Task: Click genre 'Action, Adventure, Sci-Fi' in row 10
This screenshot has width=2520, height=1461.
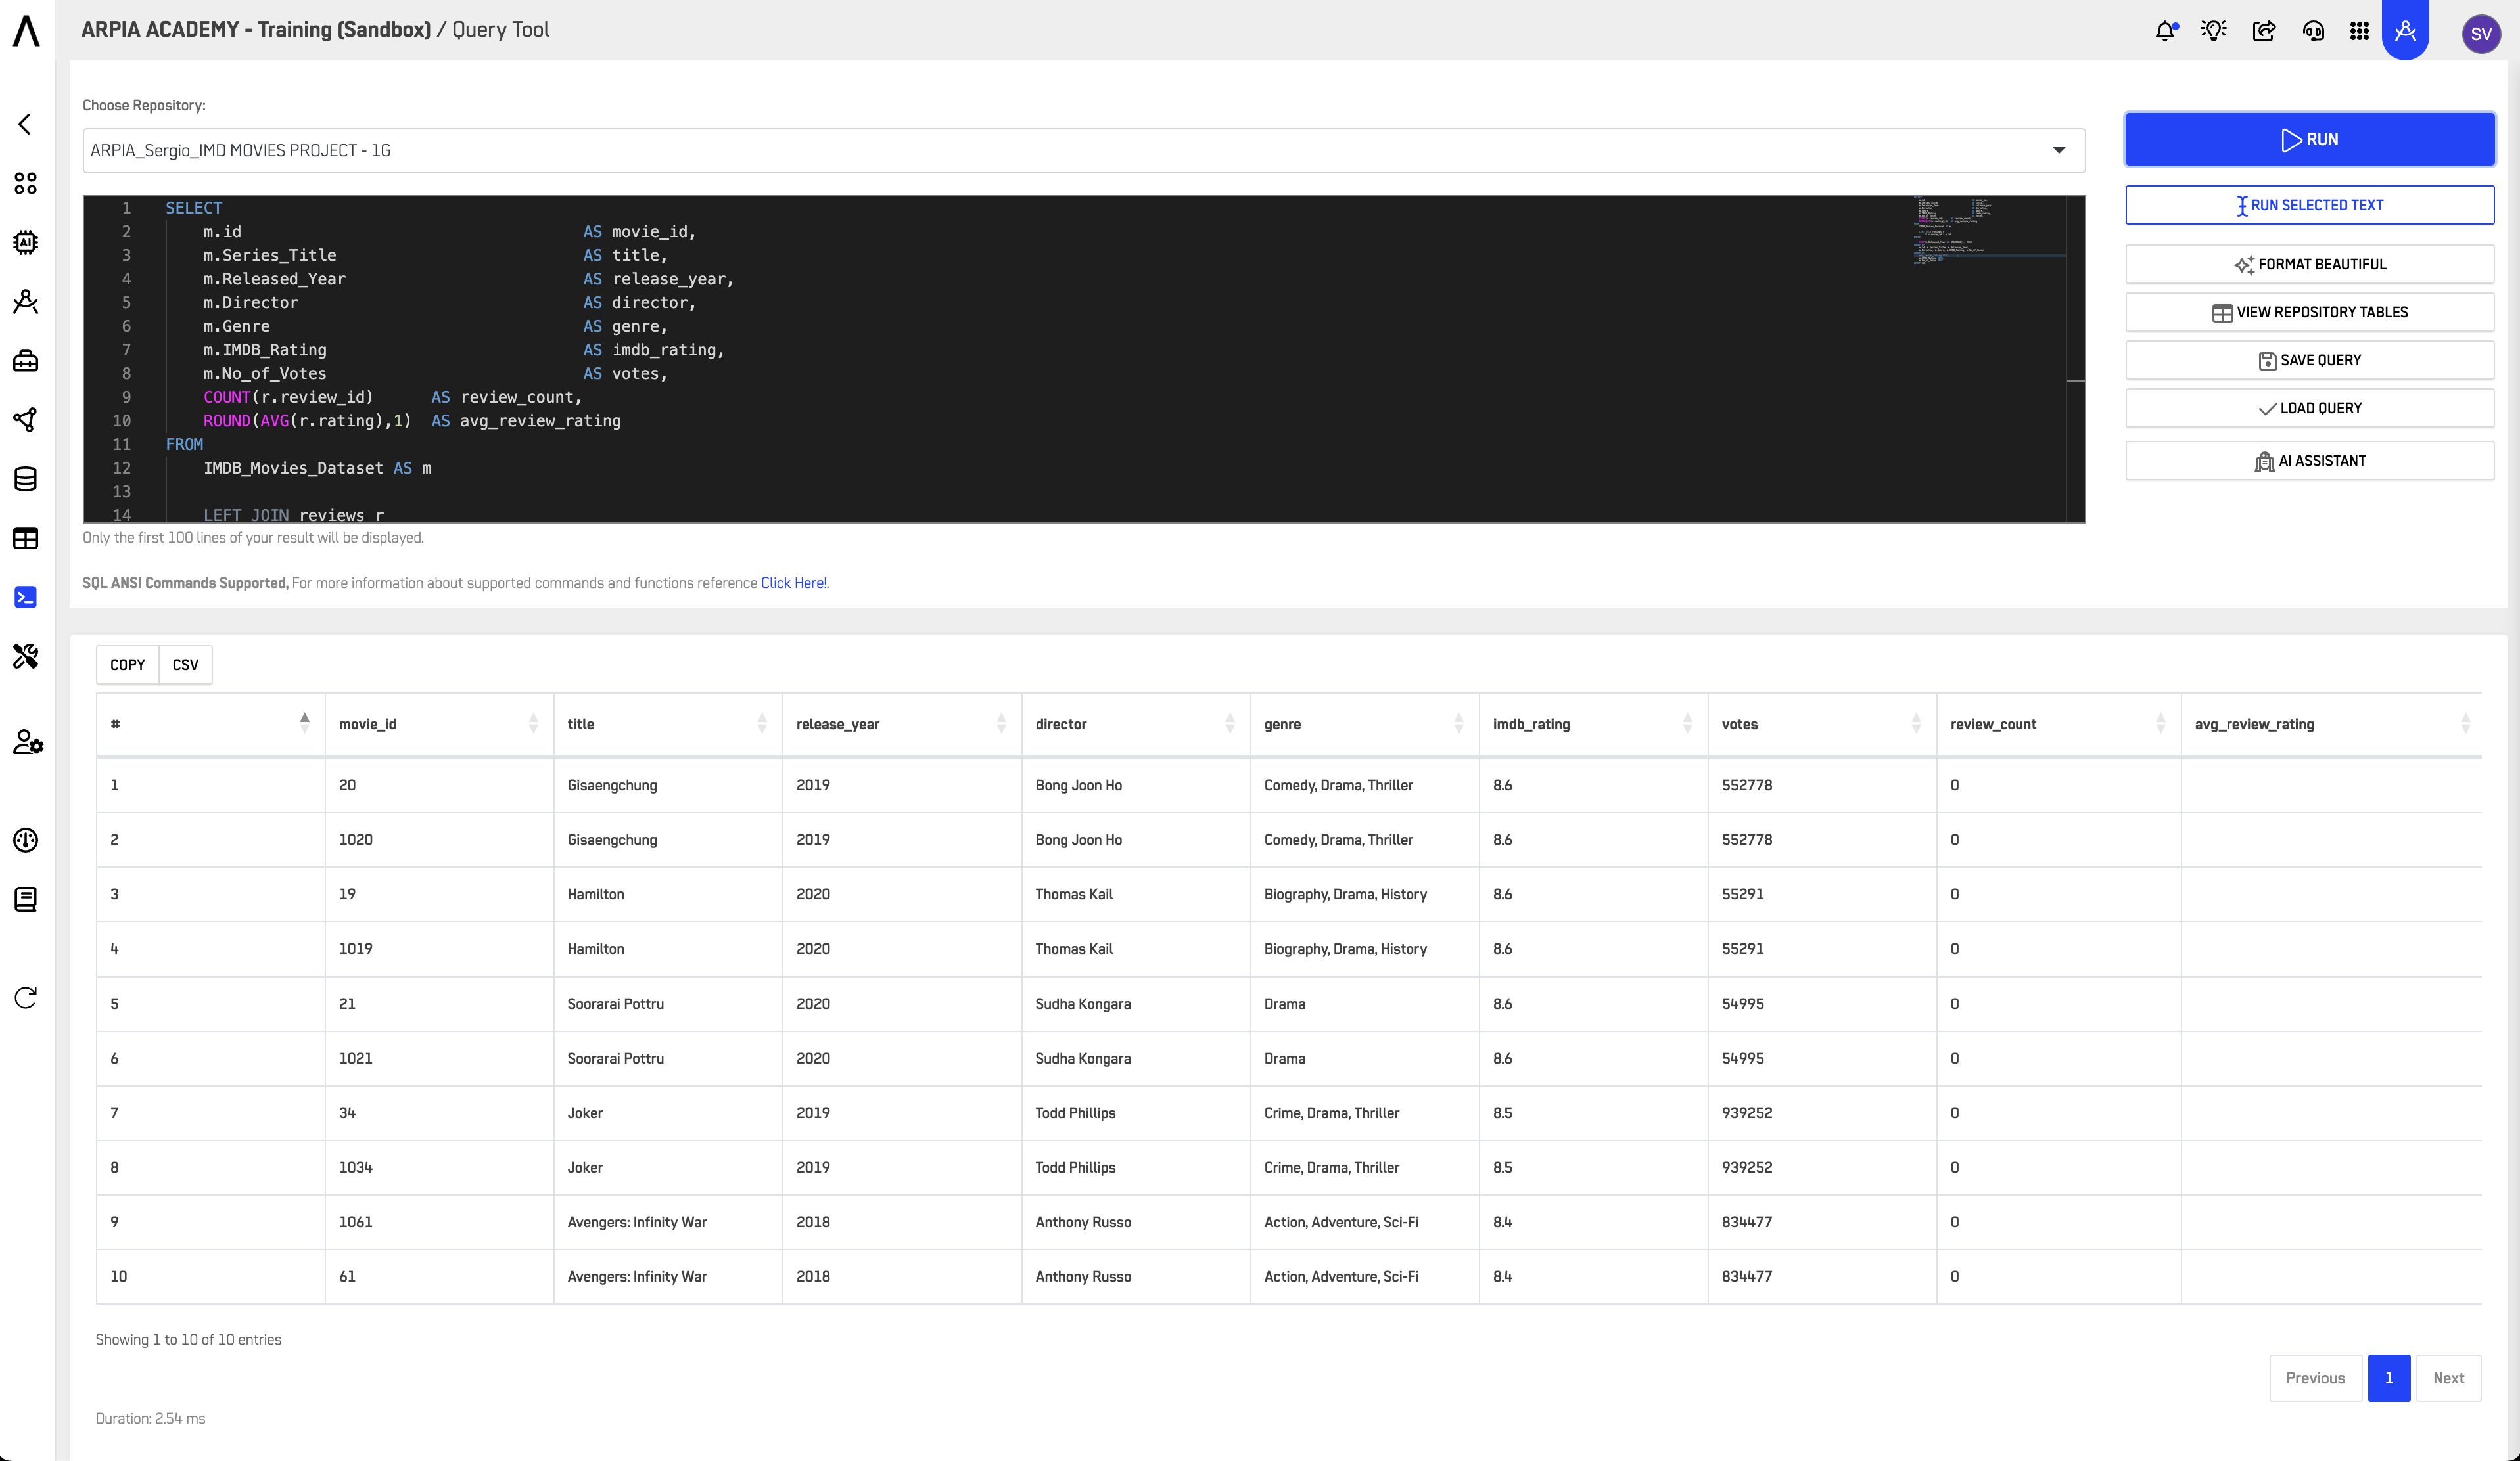Action: tap(1341, 1276)
